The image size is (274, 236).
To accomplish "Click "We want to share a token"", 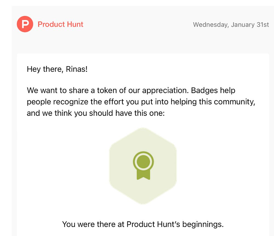I will point(74,90).
